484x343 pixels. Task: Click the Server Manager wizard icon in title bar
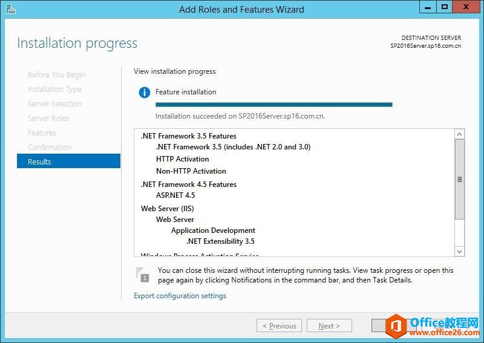tap(10, 9)
